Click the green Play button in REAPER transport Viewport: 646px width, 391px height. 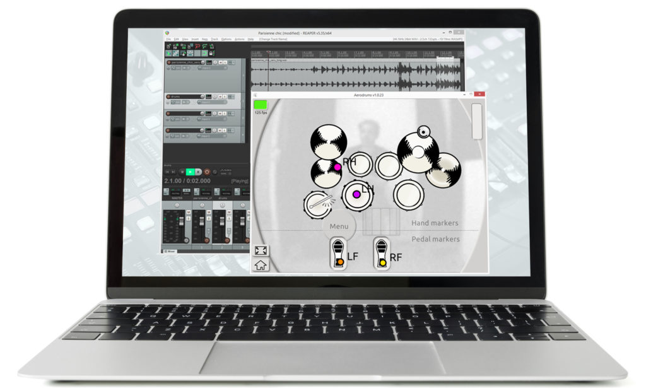pos(191,172)
